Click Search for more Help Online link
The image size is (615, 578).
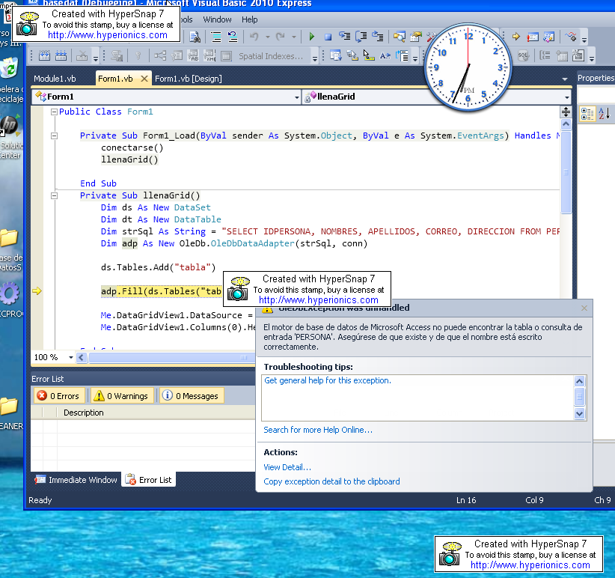click(318, 430)
